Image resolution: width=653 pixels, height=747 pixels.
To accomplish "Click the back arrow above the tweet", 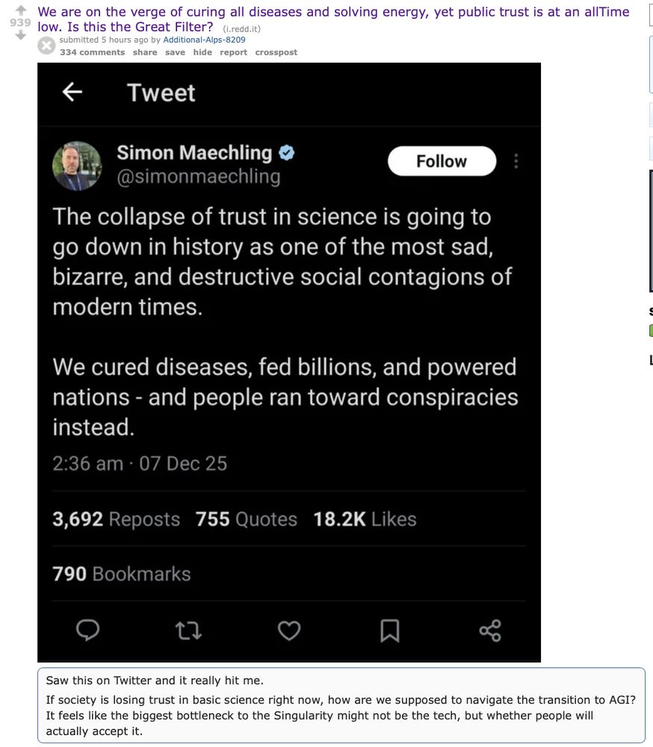I will tap(71, 92).
